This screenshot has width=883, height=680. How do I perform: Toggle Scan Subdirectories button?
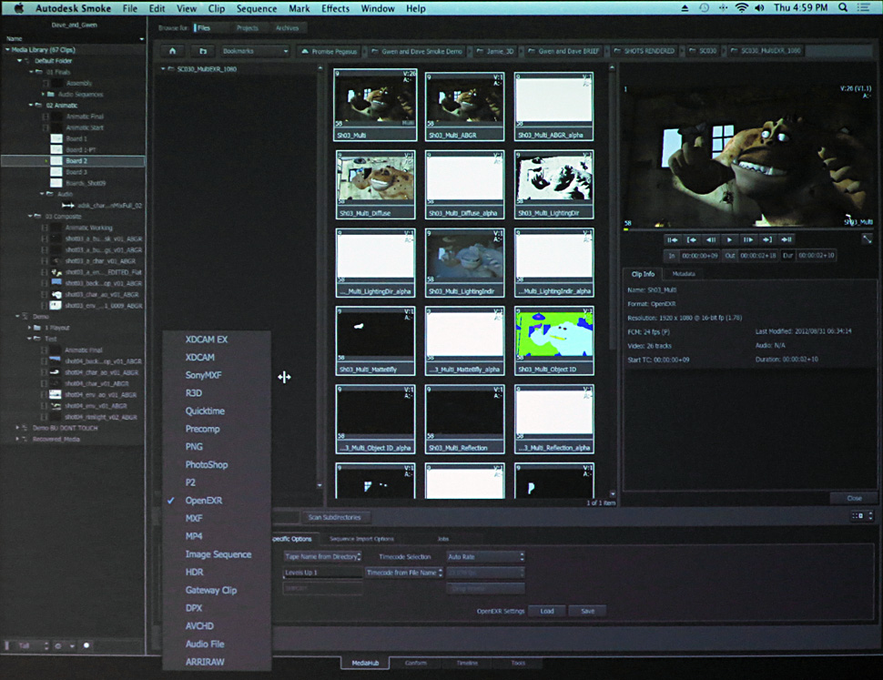coord(334,517)
